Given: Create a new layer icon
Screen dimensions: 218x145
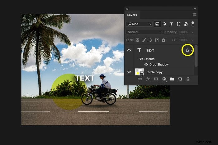Looking at the screenshot, I should (180, 79).
